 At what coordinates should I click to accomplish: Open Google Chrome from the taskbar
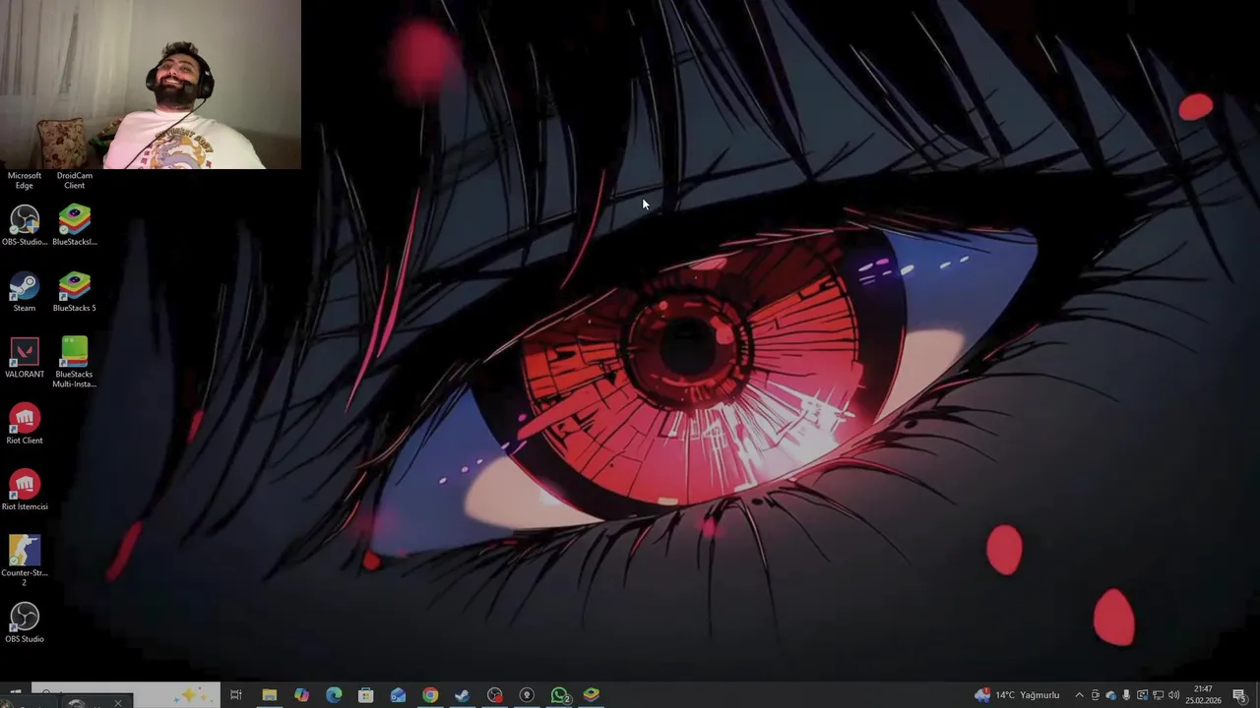(430, 695)
